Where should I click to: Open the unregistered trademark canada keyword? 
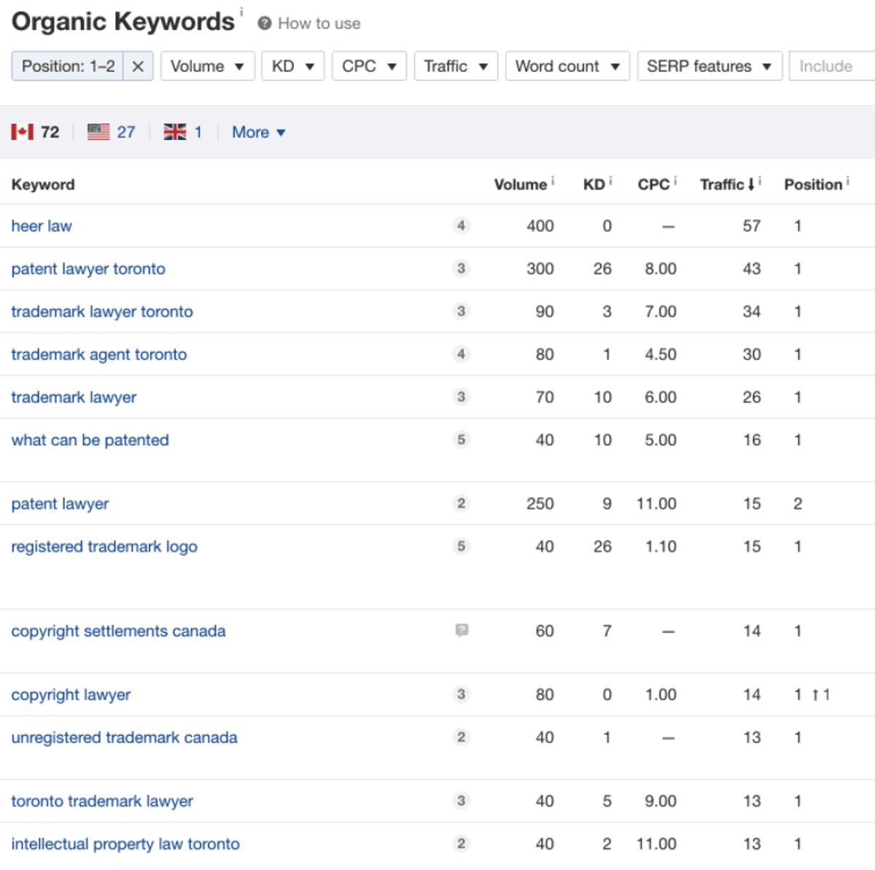pos(124,738)
